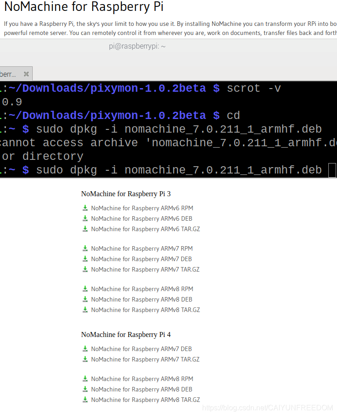
Task: Open the Pi 4 'NoMachine for Raspberry ARMv8 RPM' link
Action: point(142,379)
